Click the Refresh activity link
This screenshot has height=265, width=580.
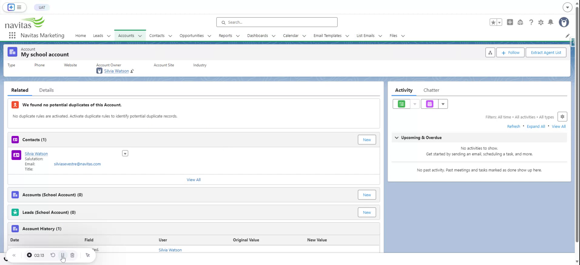(513, 126)
